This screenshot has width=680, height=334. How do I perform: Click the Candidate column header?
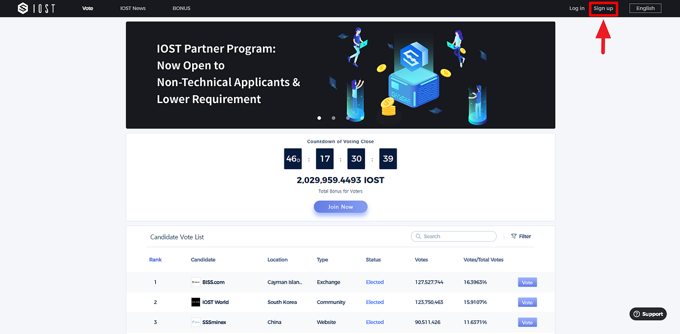pyautogui.click(x=203, y=260)
